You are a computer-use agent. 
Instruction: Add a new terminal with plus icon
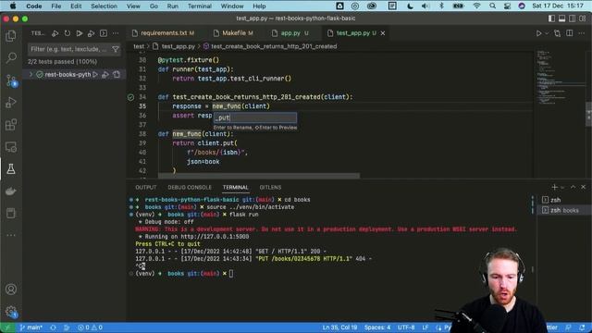pos(554,187)
